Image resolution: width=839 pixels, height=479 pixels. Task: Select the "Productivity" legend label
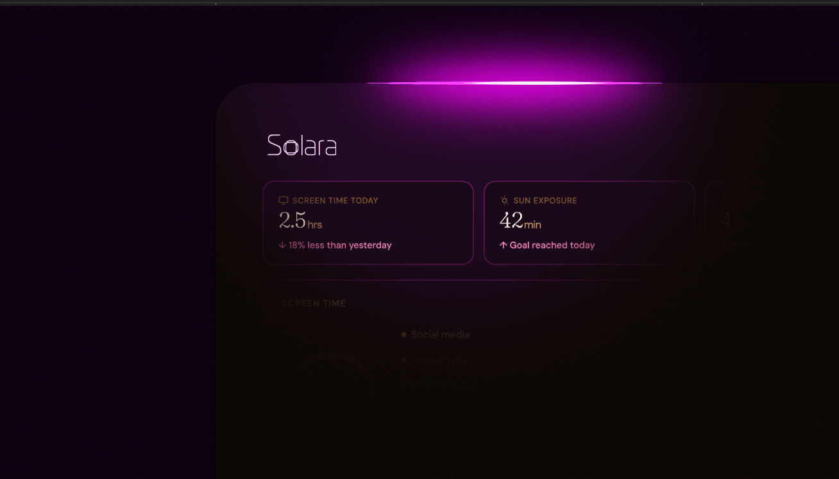(439, 360)
